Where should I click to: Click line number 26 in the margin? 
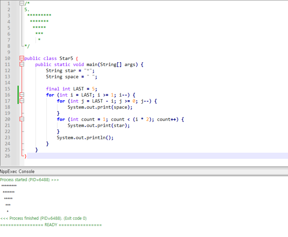(x=7, y=156)
